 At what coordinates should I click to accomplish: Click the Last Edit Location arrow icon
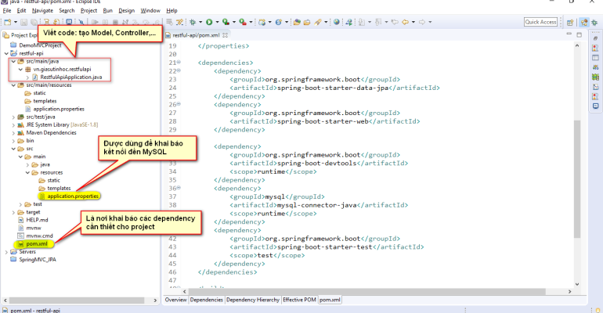coord(395,22)
